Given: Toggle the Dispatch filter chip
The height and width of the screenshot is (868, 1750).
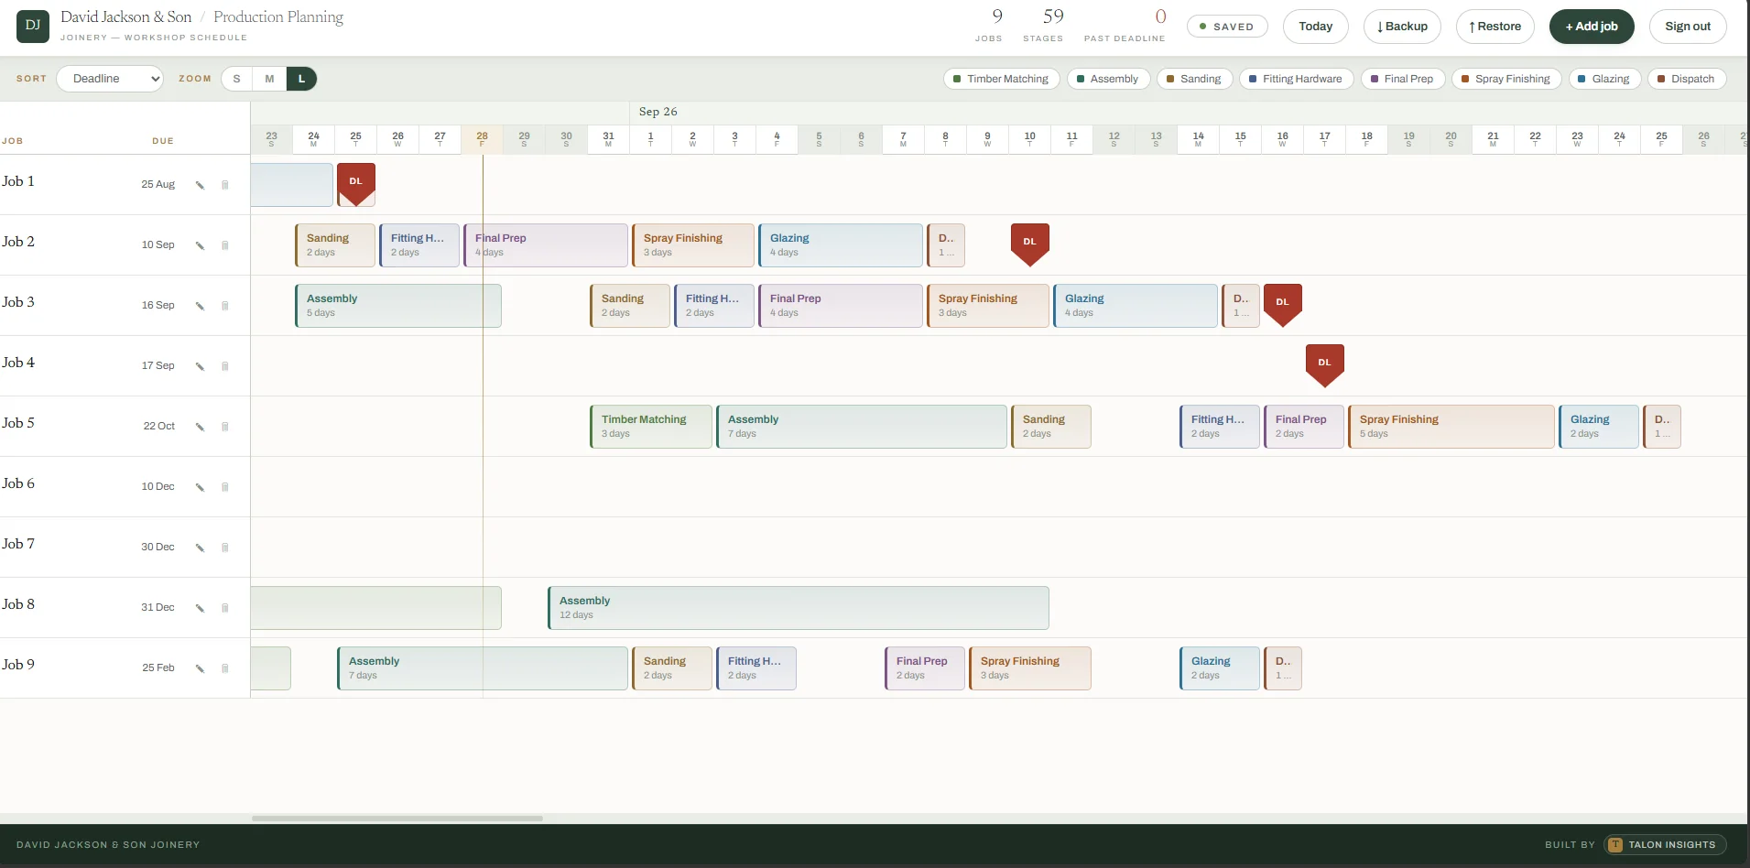Looking at the screenshot, I should pos(1687,79).
